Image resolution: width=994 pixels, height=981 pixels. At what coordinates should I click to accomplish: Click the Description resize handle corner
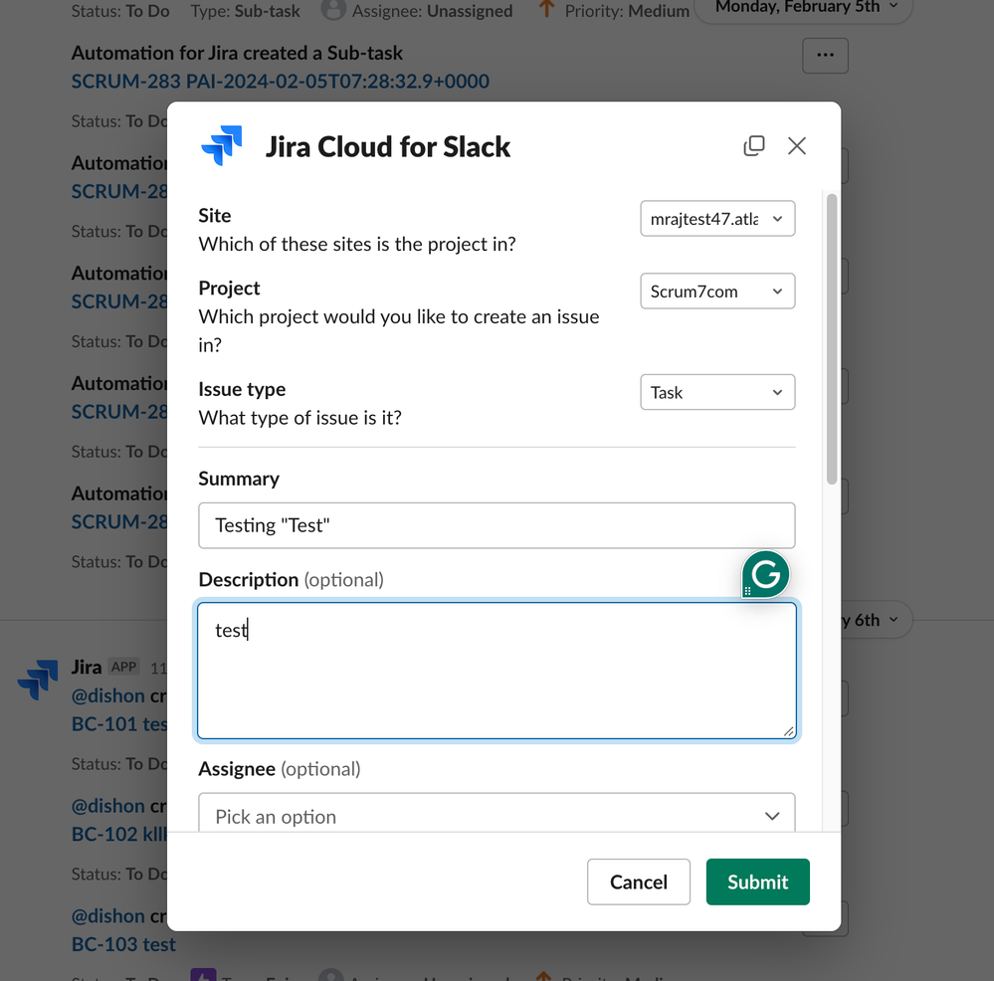pos(788,731)
